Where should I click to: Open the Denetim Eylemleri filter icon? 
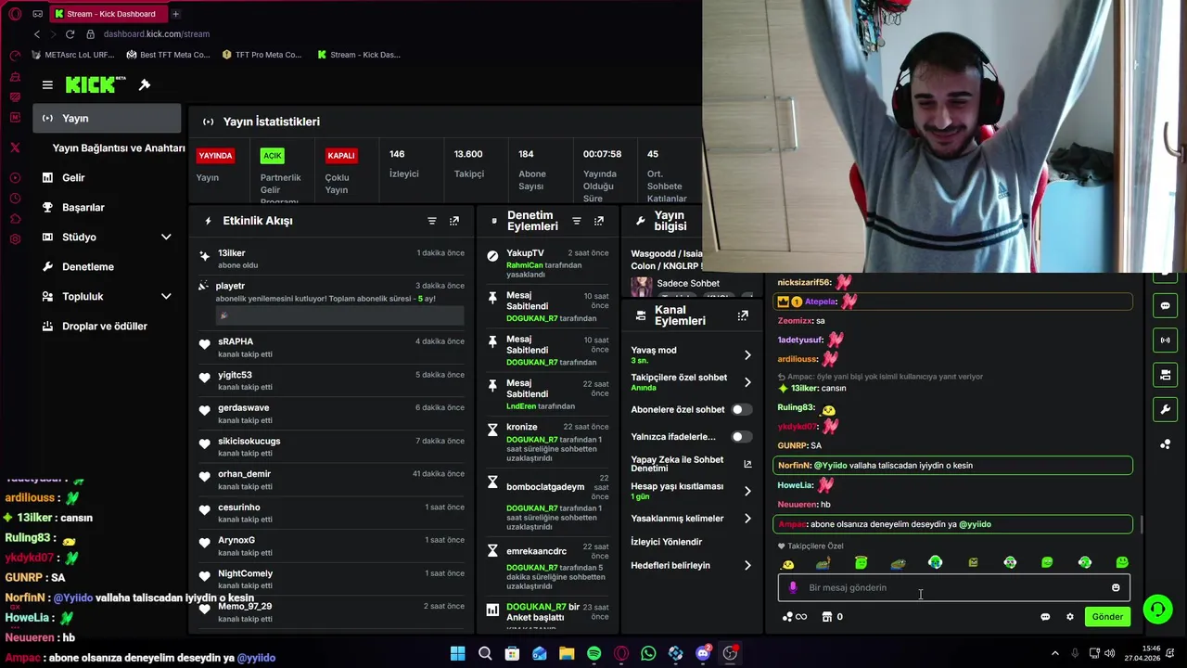(x=576, y=221)
